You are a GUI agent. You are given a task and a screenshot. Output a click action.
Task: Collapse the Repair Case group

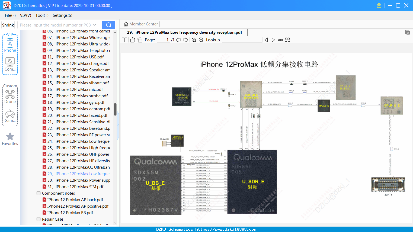39,219
